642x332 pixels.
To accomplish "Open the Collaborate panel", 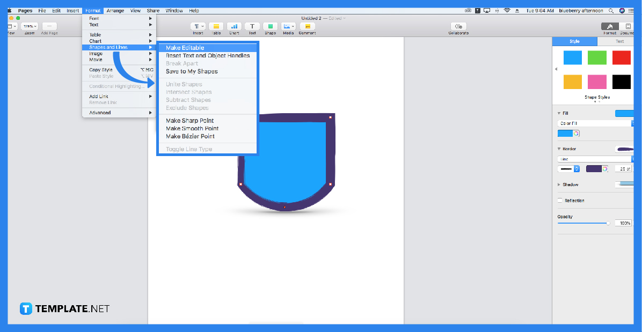I will tap(458, 27).
